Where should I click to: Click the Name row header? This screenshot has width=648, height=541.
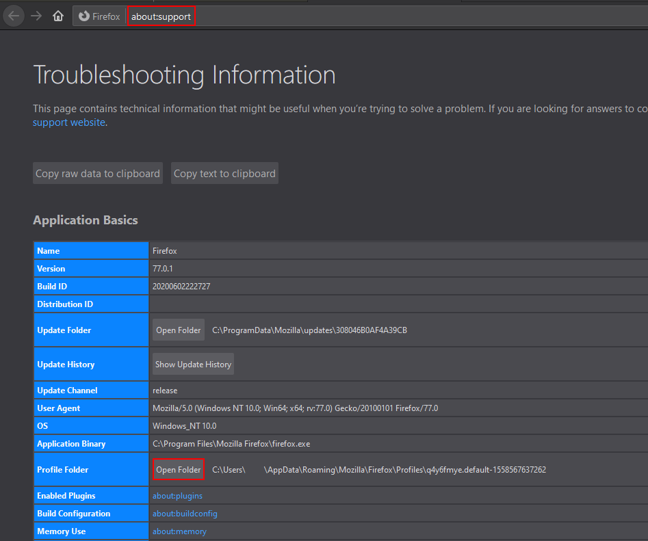point(91,251)
